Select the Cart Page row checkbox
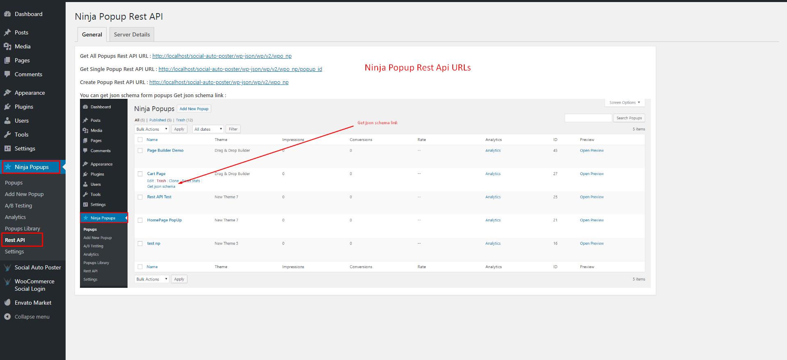The image size is (787, 360). coord(140,174)
